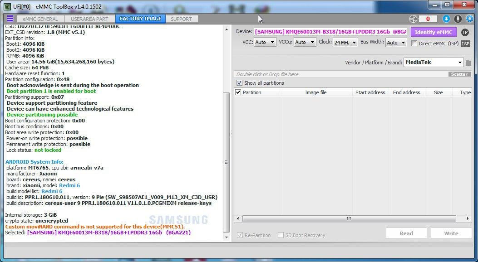Click the Start address column header

[x=370, y=92]
